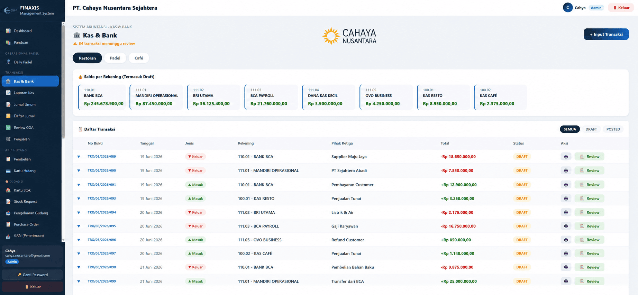Click print icon for TRX/06/2026/089

point(566,157)
